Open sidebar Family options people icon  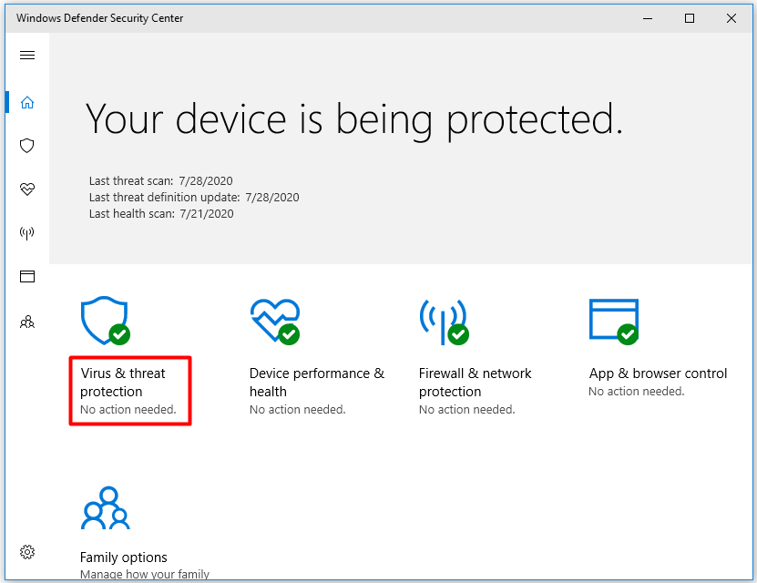point(27,322)
